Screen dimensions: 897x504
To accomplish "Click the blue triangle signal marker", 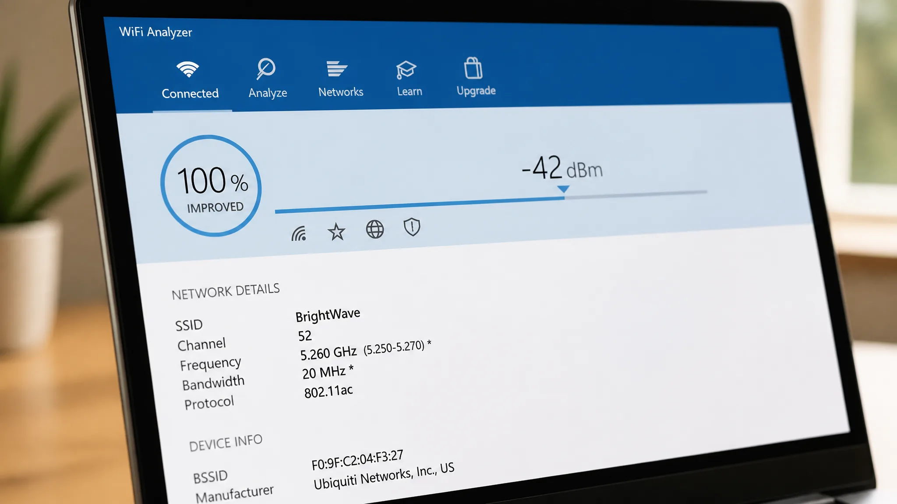I will 563,189.
